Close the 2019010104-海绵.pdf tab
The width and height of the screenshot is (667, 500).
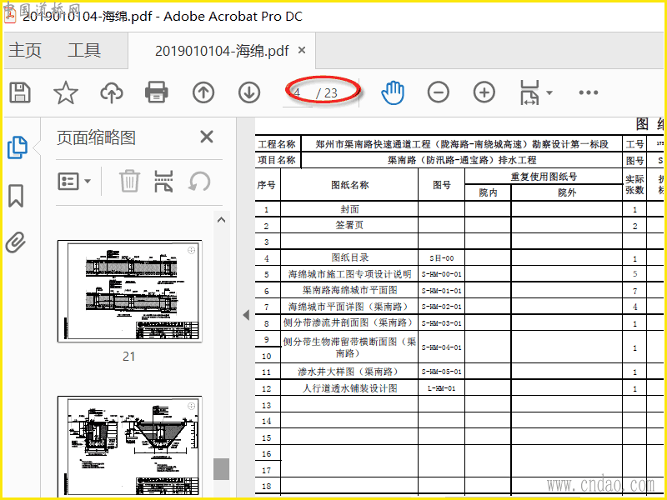[302, 50]
